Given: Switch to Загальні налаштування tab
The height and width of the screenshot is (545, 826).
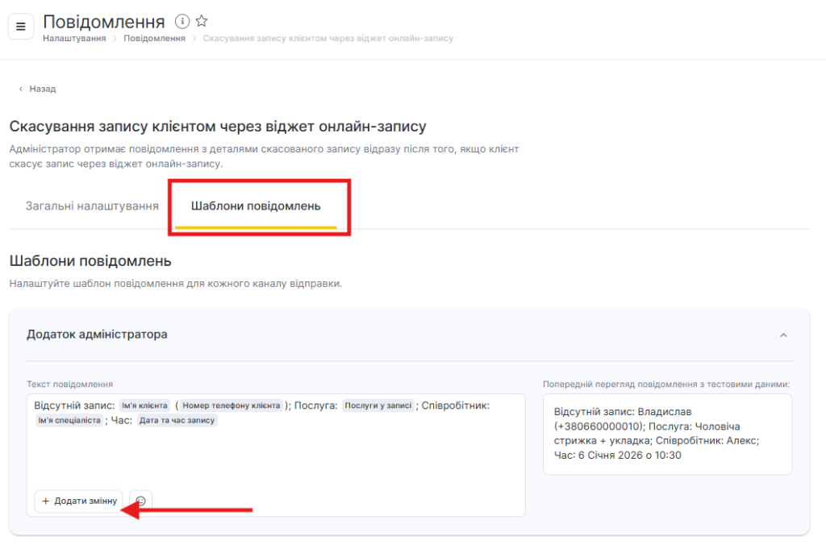Looking at the screenshot, I should 92,206.
